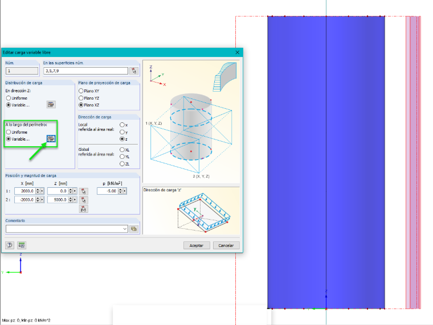Click cylinder load diagram preview image

[191, 121]
